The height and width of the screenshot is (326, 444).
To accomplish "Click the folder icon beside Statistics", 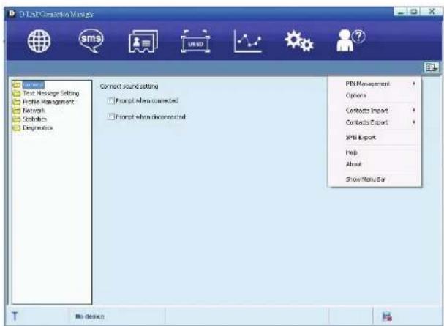I will 17,119.
